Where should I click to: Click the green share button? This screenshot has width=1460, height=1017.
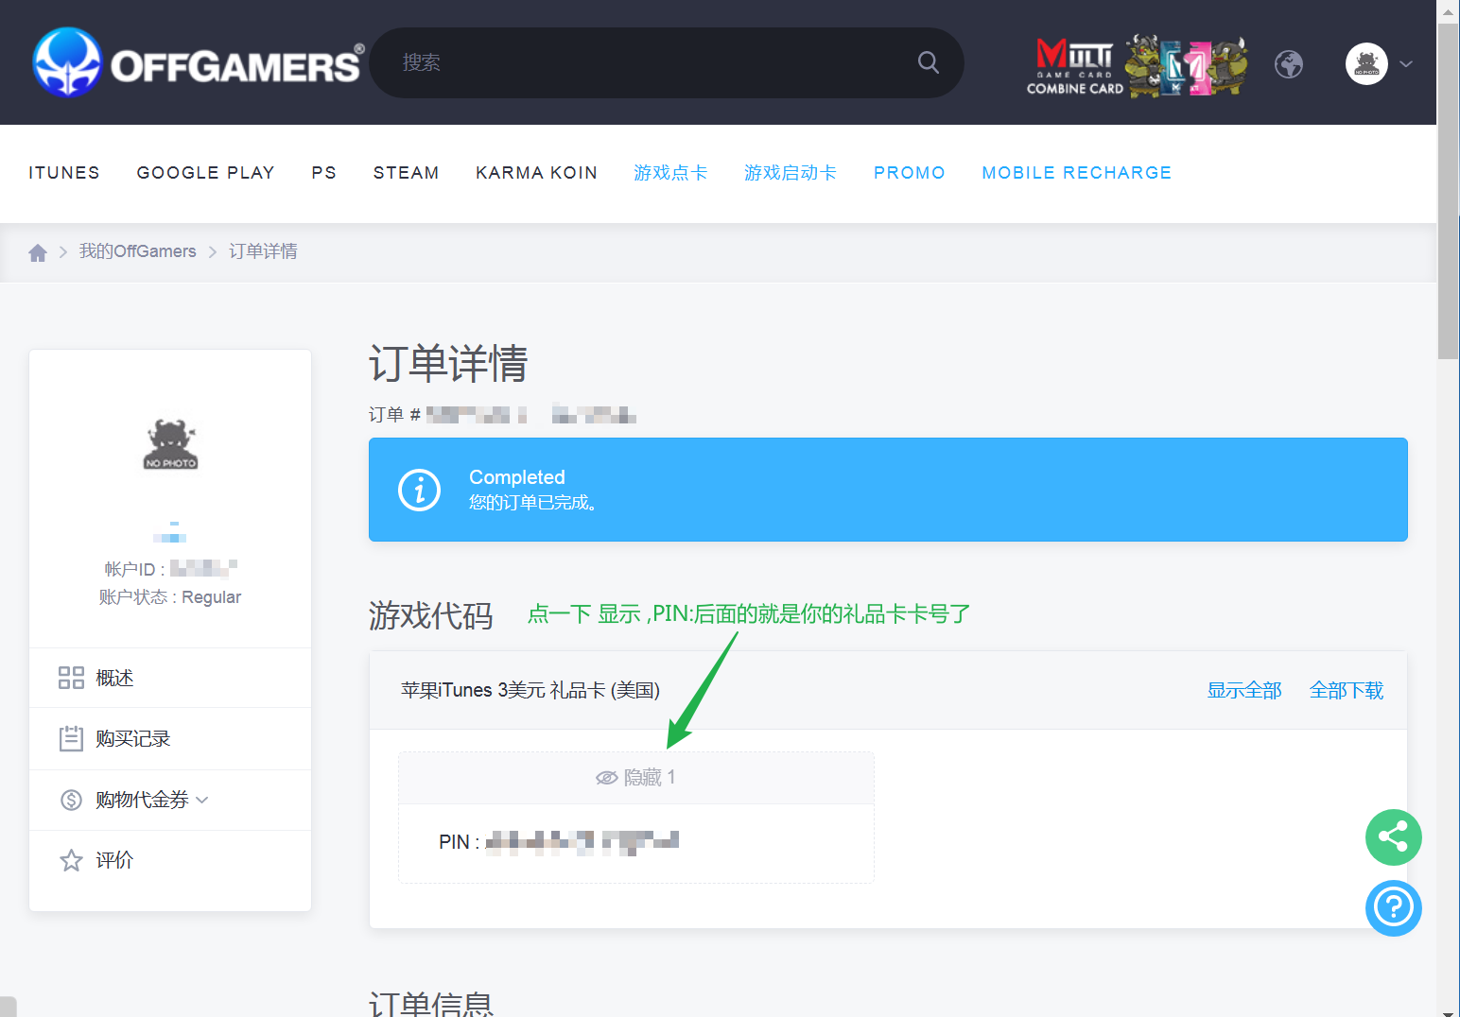tap(1393, 836)
